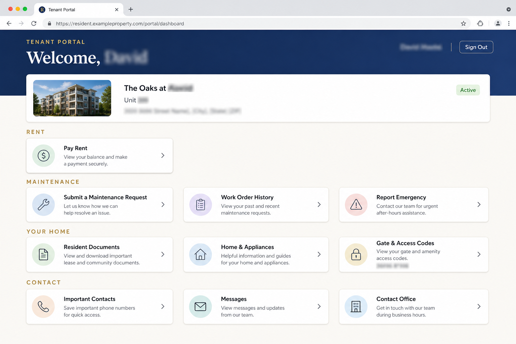Click "View messages and updates" description
Screen dimensions: 516x344
click(x=253, y=308)
